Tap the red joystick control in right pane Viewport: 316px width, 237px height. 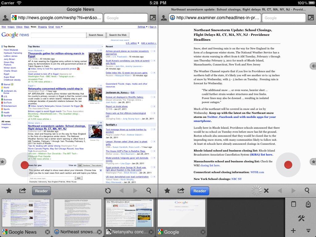tap(288, 165)
